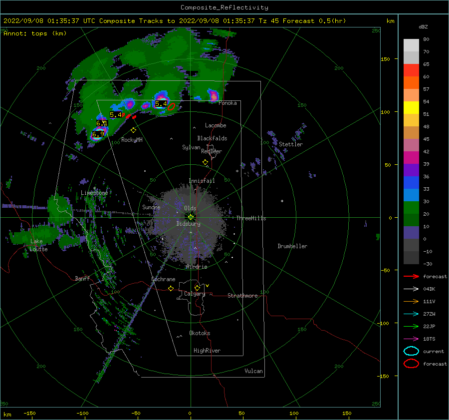Click the ThreeHills label
The width and height of the screenshot is (449, 420).
[251, 218]
